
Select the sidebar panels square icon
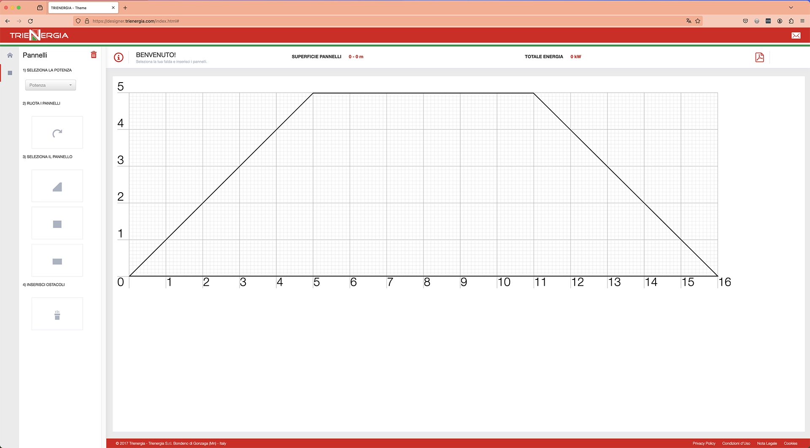[10, 73]
